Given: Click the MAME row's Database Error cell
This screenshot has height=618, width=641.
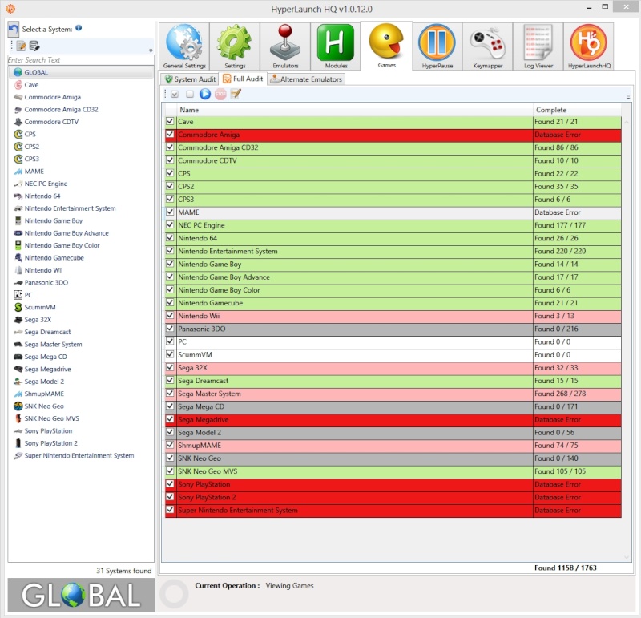Looking at the screenshot, I should tap(577, 212).
